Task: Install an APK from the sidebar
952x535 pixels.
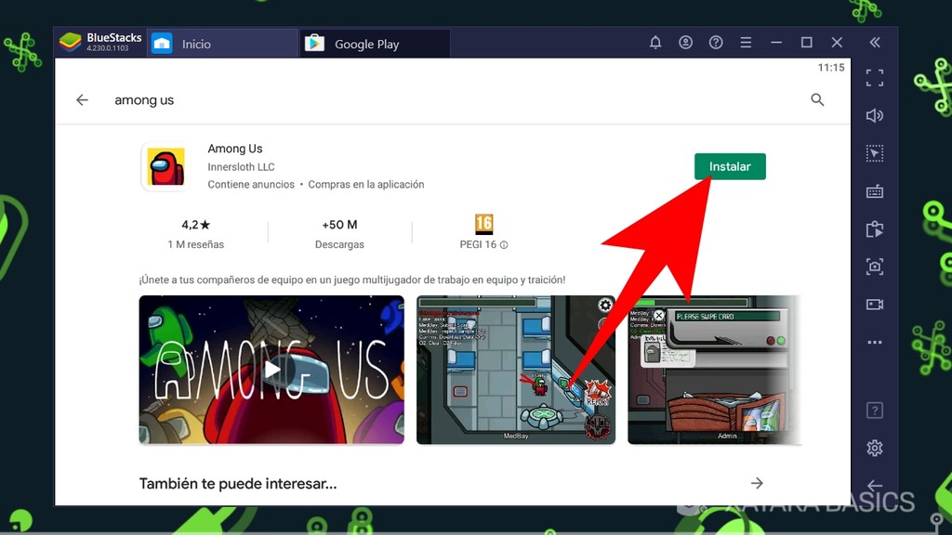Action: click(874, 228)
